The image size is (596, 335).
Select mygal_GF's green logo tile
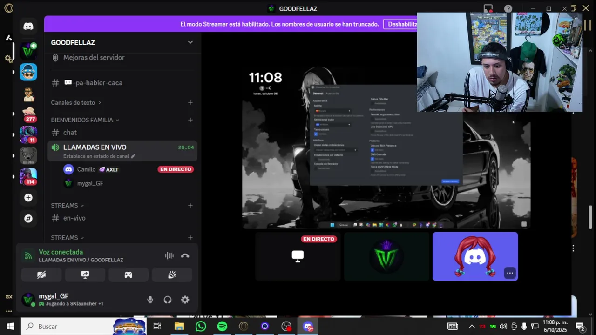pyautogui.click(x=386, y=256)
